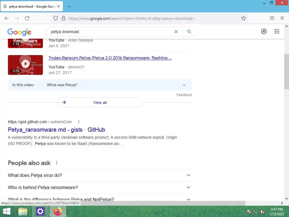This screenshot has height=217, width=289.
Task: Click View all videos button
Action: pyautogui.click(x=100, y=102)
